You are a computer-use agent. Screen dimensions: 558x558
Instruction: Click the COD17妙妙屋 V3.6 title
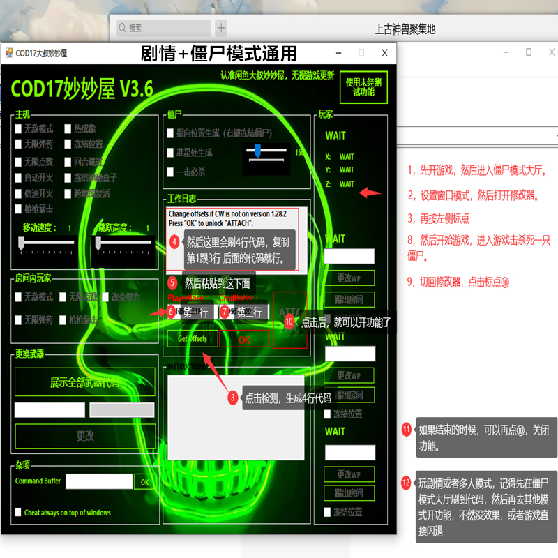point(82,89)
